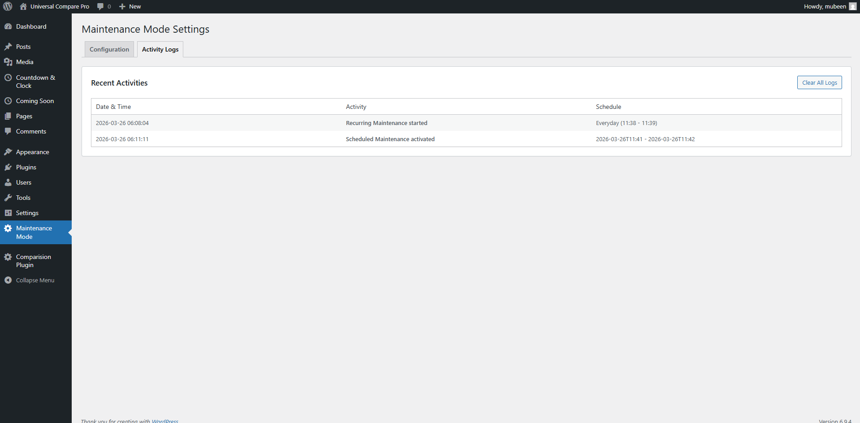Click the Maintenance Mode gear icon
The width and height of the screenshot is (860, 423).
point(8,228)
